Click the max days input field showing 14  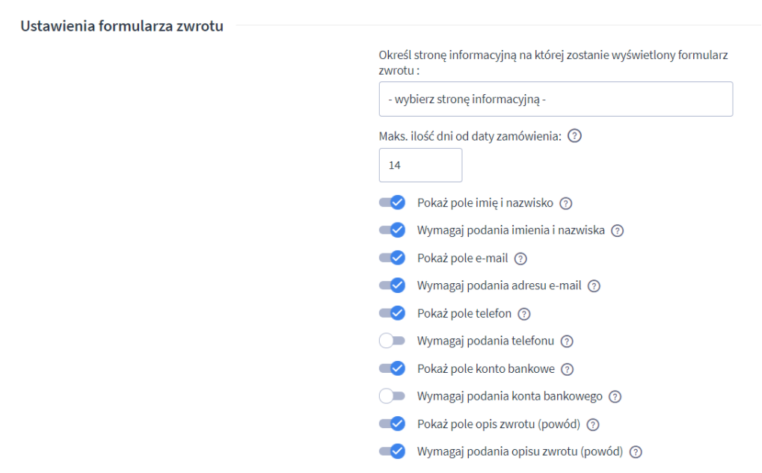click(x=420, y=165)
